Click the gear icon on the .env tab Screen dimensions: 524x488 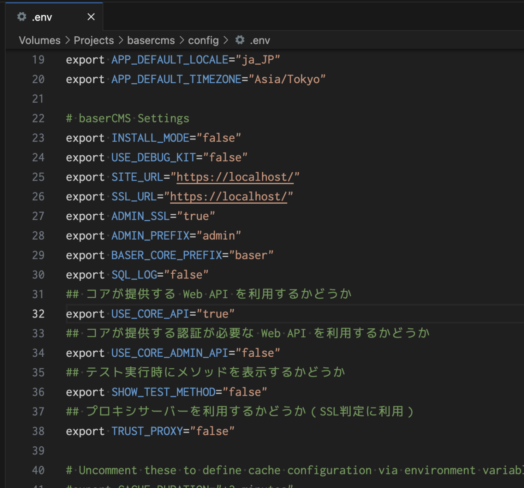tap(21, 17)
